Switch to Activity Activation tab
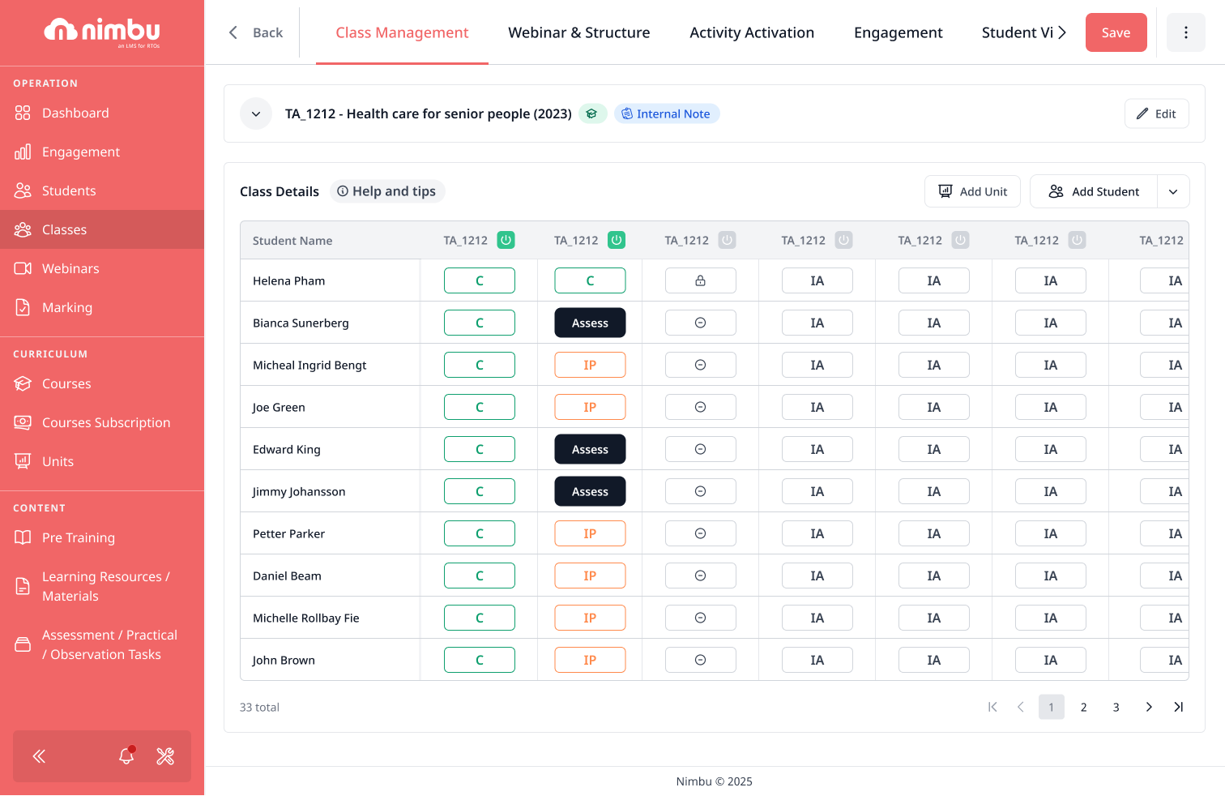Screen dimensions: 1225x796 (x=752, y=32)
